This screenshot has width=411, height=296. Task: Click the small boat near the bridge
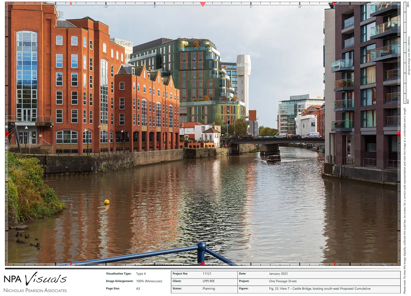[x=274, y=158]
